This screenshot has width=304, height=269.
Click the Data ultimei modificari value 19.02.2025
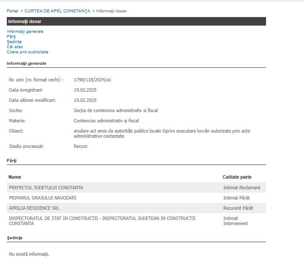coord(85,100)
